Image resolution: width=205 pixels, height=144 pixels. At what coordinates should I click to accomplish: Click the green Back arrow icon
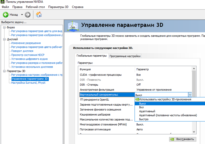click(x=6, y=15)
